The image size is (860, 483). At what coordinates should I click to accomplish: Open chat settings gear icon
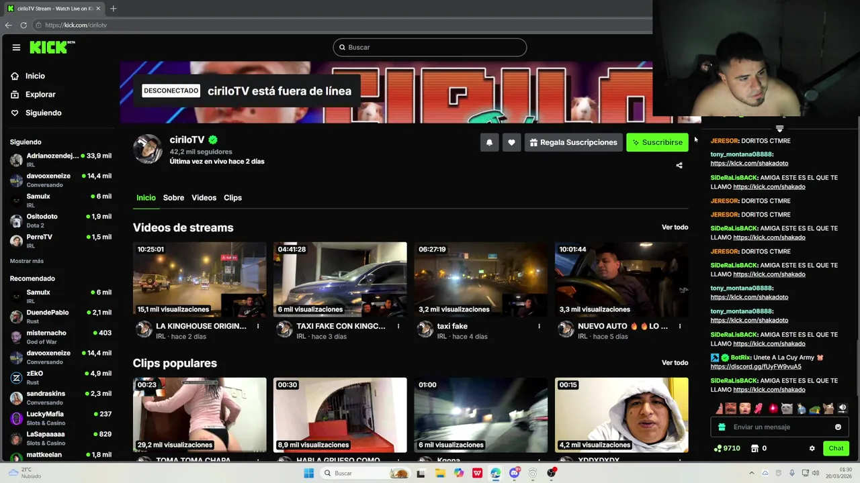click(812, 448)
